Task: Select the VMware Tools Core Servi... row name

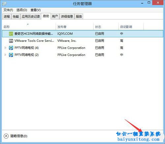Action: 34,41
